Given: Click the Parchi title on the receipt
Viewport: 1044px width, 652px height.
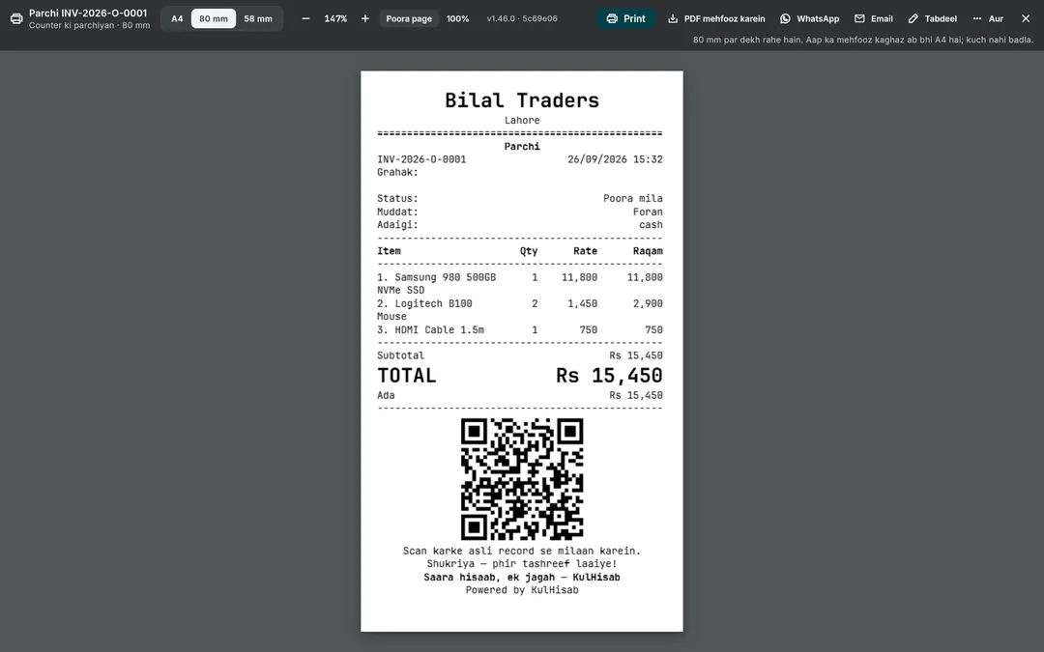Looking at the screenshot, I should pyautogui.click(x=522, y=147).
